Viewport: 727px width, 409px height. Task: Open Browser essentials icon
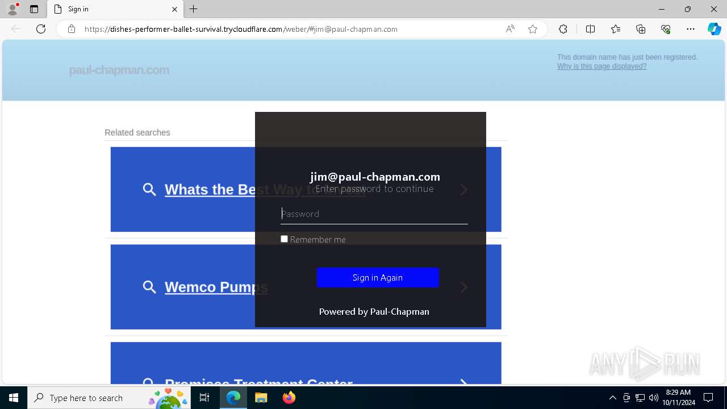coord(666,29)
